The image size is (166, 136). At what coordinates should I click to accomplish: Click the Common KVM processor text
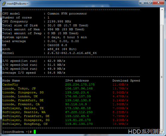[x=67, y=14]
